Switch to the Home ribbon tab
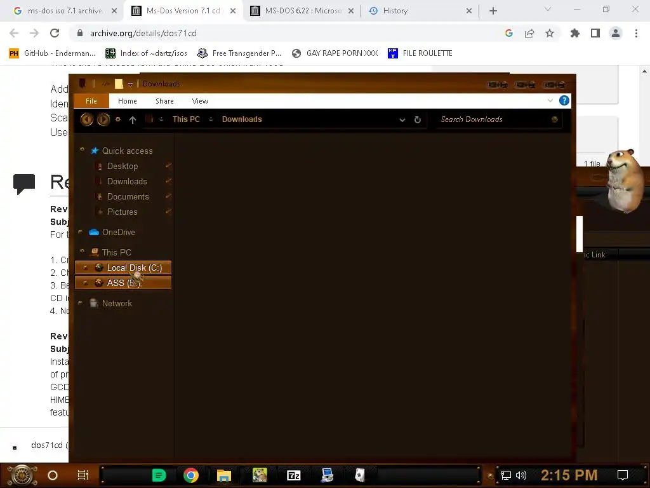The image size is (650, 488). pyautogui.click(x=127, y=101)
